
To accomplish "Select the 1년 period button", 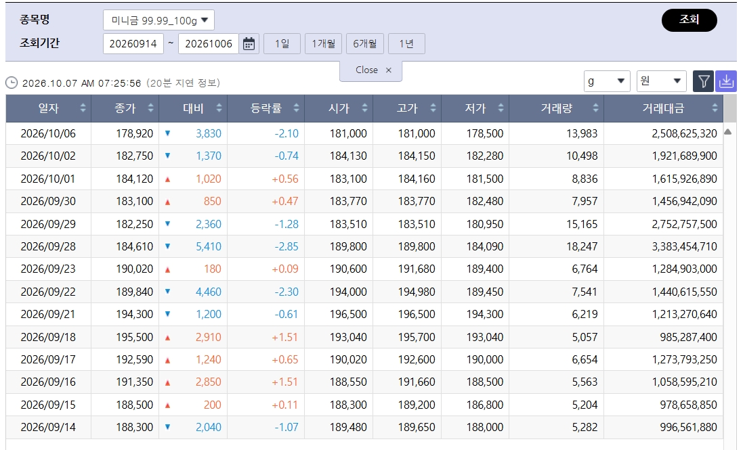I will tap(406, 44).
